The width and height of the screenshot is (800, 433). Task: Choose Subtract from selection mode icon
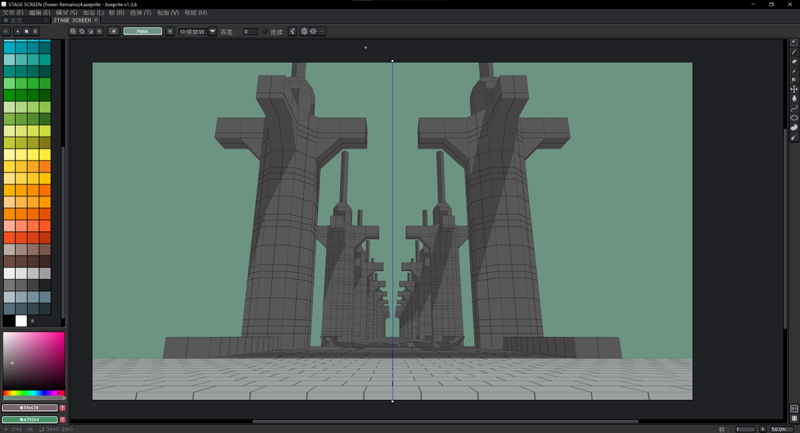[x=91, y=31]
